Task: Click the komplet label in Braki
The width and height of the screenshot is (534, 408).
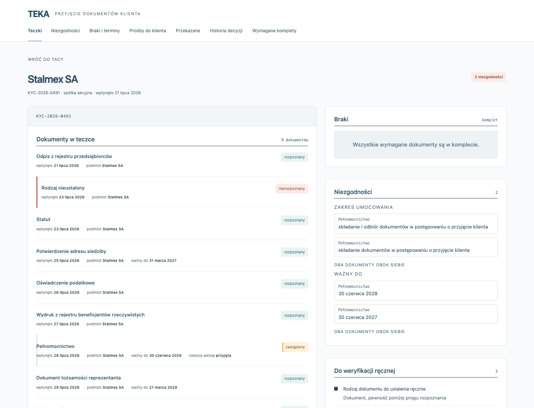Action: pos(489,120)
